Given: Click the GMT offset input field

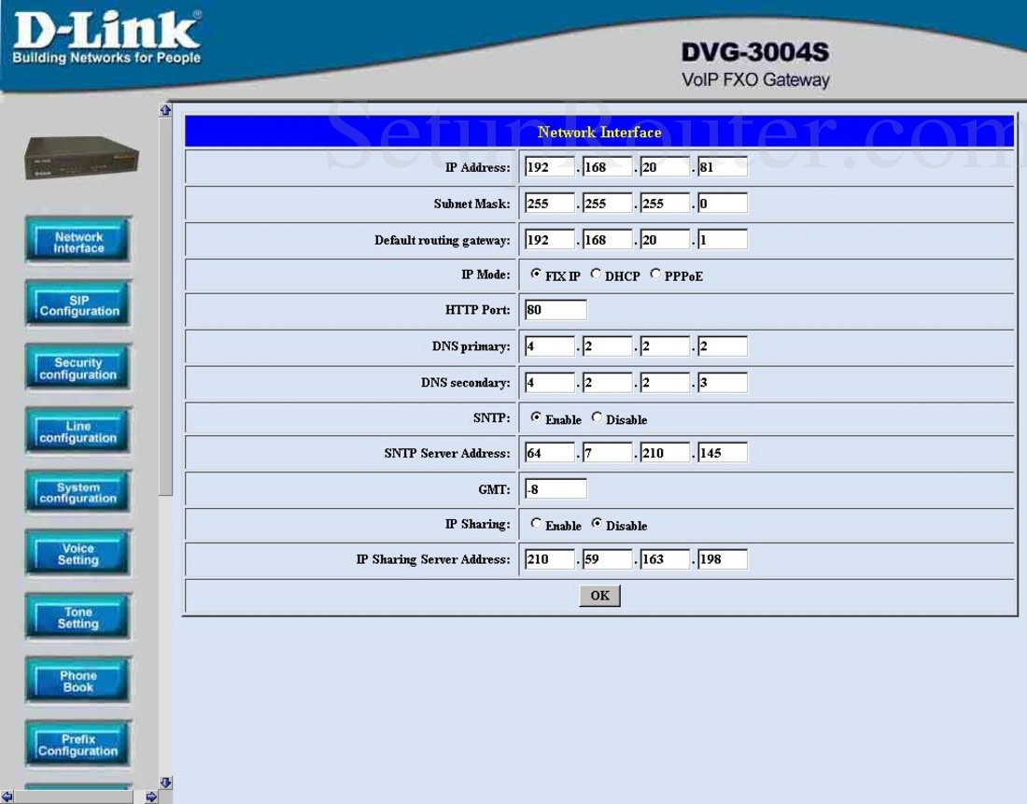Looking at the screenshot, I should (556, 487).
